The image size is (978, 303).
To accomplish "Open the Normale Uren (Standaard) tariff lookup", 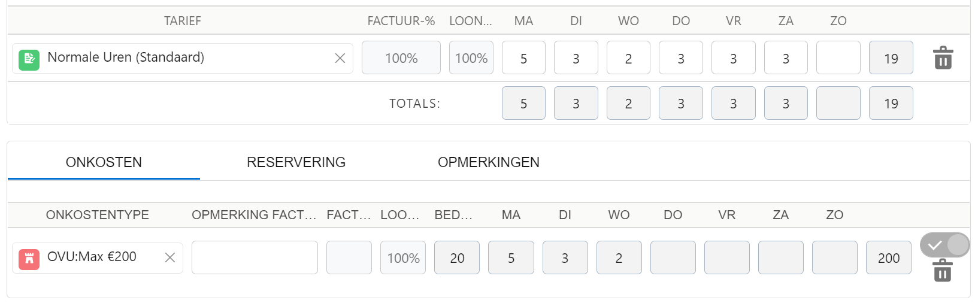I will (183, 58).
